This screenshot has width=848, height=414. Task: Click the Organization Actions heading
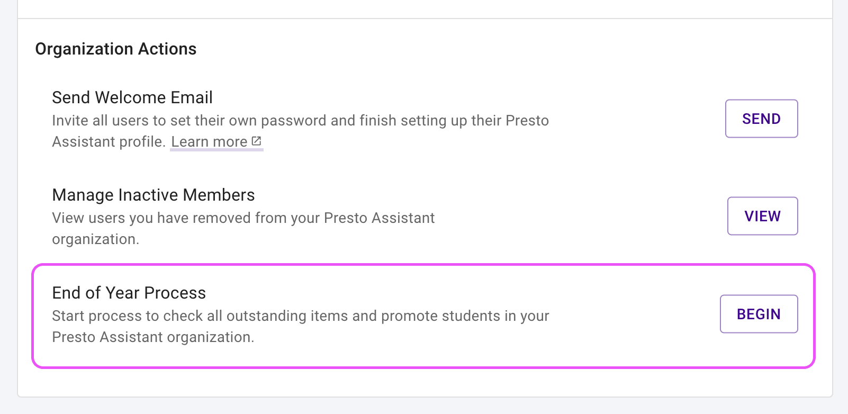pyautogui.click(x=116, y=49)
